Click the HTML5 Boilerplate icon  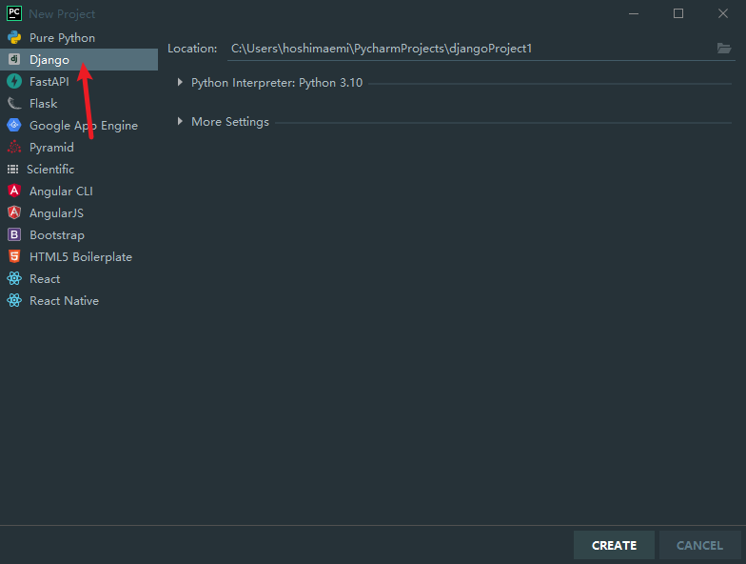click(14, 256)
